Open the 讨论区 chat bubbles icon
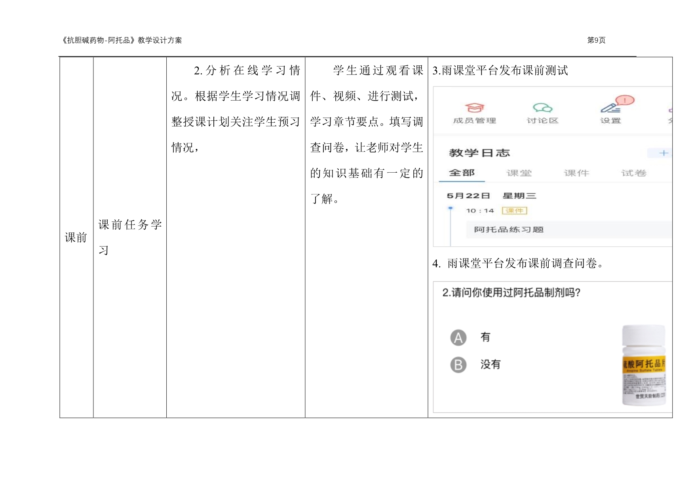 [542, 108]
